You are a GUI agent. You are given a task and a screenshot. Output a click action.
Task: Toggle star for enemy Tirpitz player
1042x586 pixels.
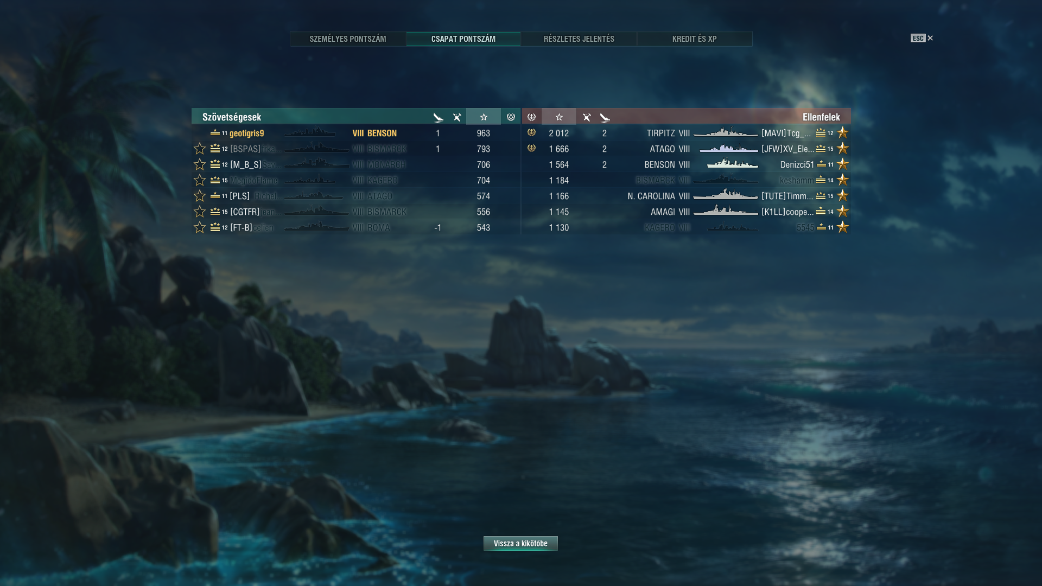842,132
